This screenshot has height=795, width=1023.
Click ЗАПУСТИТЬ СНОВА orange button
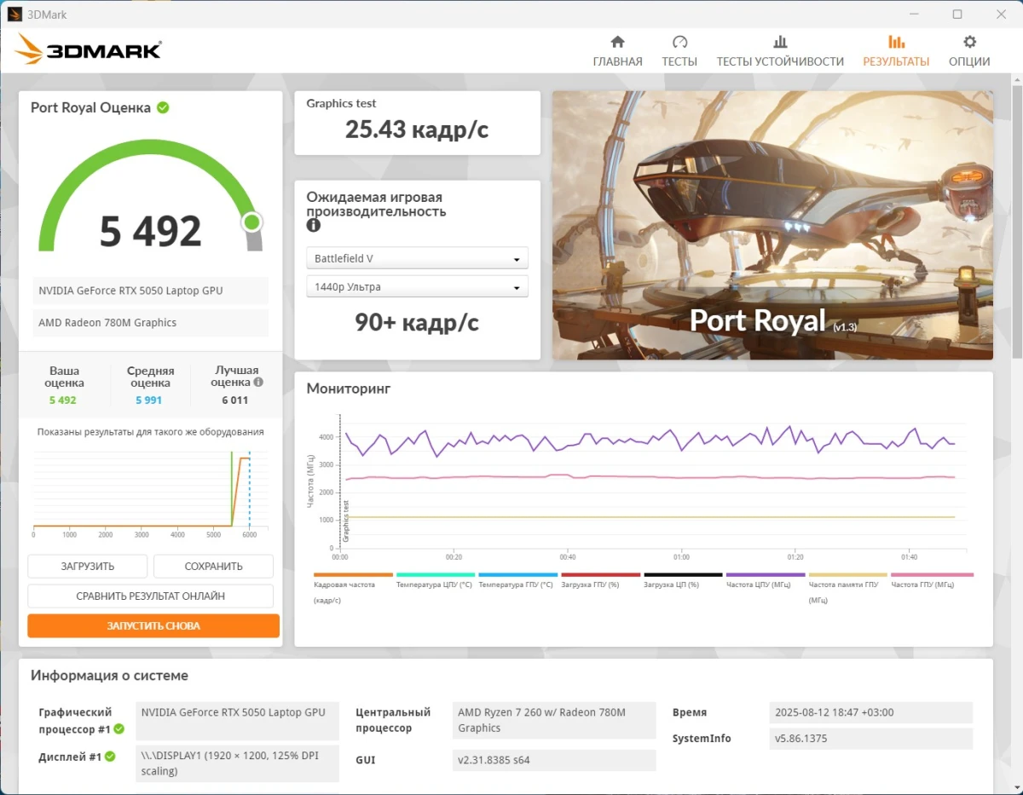pos(153,625)
